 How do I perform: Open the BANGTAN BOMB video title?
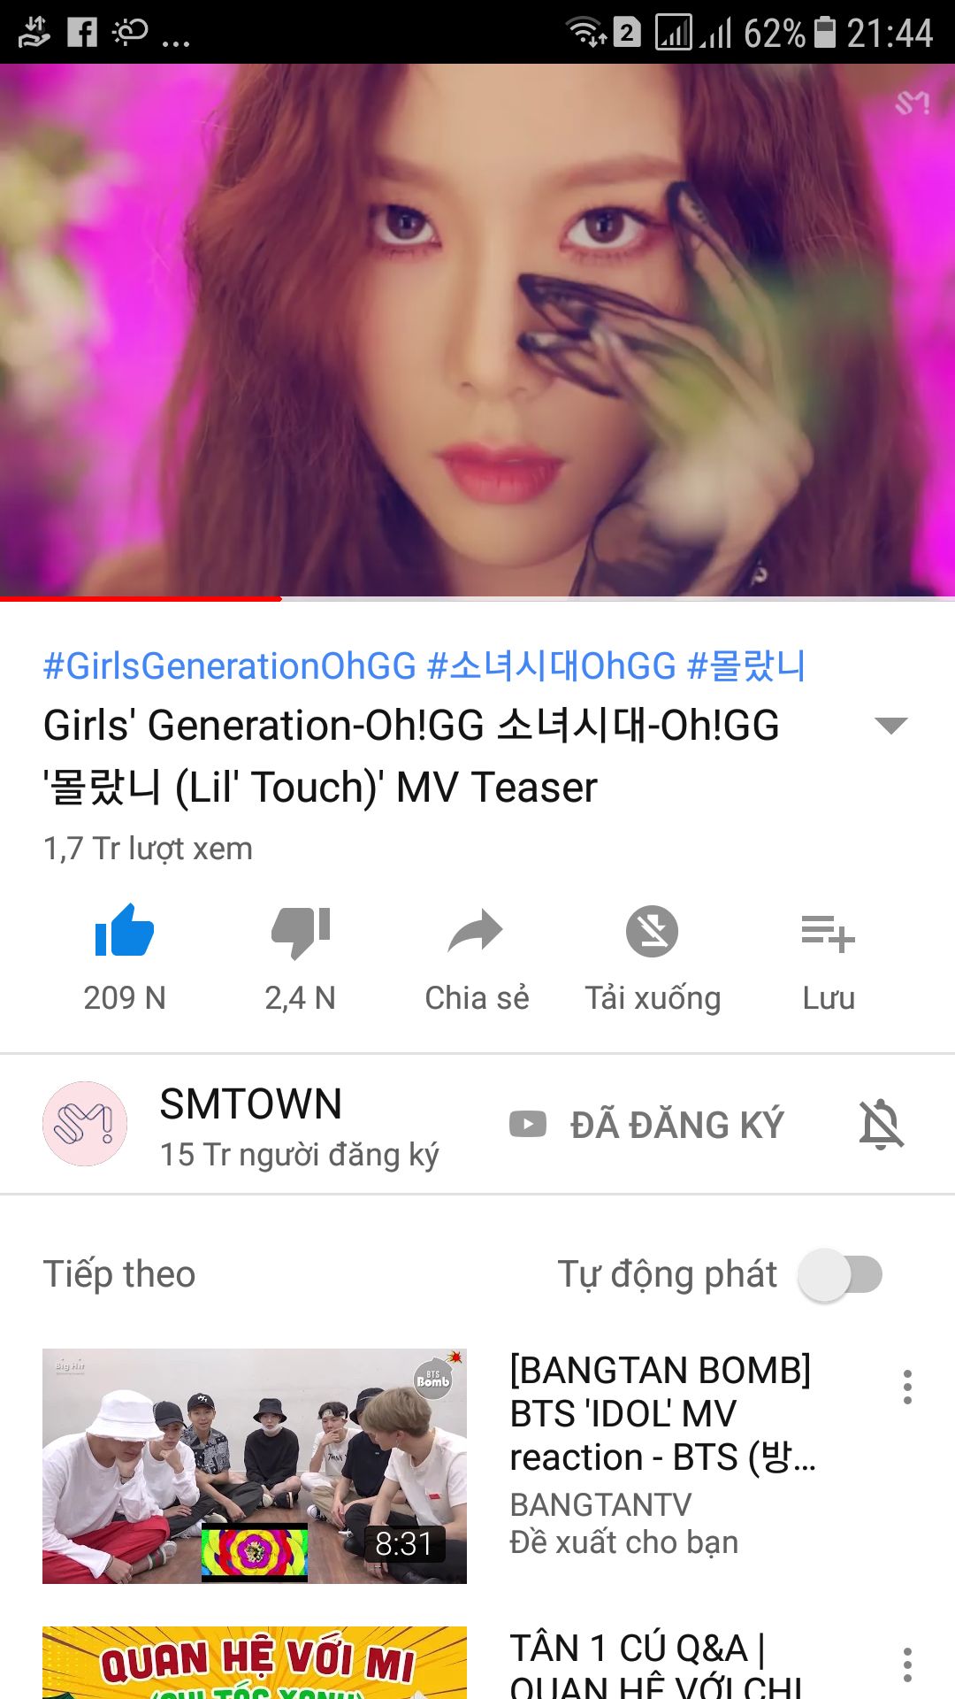tap(662, 1413)
